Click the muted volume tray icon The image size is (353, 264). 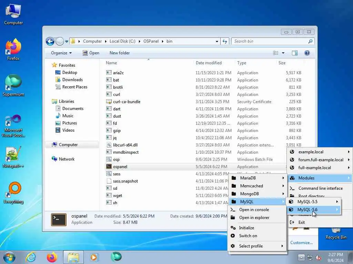pos(318,258)
